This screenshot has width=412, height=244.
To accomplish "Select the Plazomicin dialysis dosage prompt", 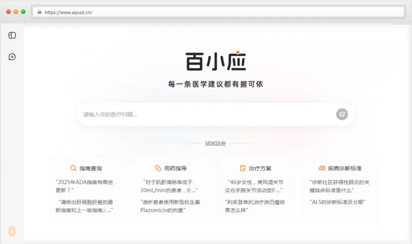I will (169, 206).
